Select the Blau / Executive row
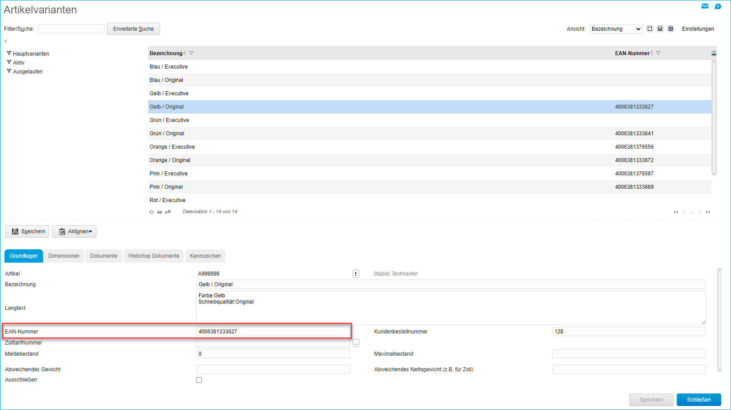Image resolution: width=731 pixels, height=410 pixels. pos(430,67)
